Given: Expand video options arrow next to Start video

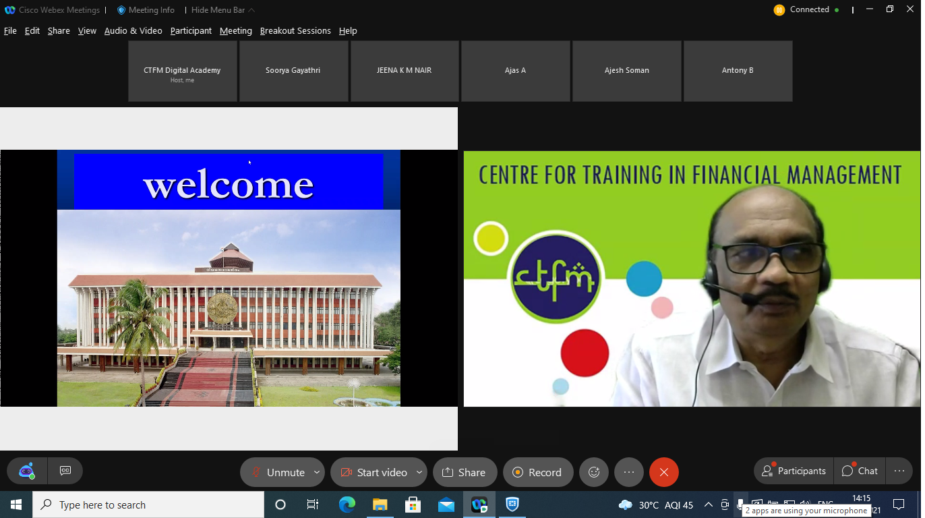Looking at the screenshot, I should pyautogui.click(x=419, y=472).
